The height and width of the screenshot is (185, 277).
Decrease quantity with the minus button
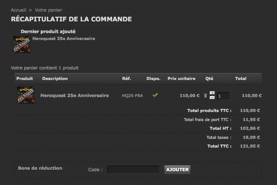pos(212,98)
